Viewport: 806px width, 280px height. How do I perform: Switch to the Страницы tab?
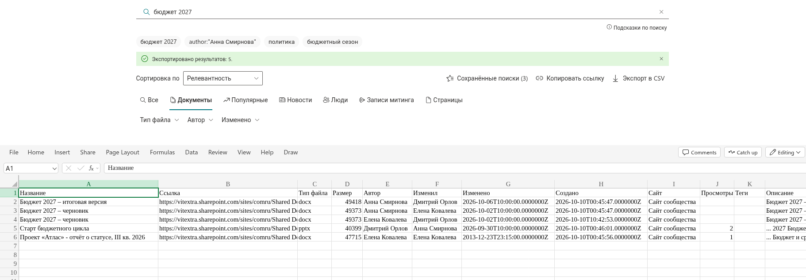(x=444, y=100)
